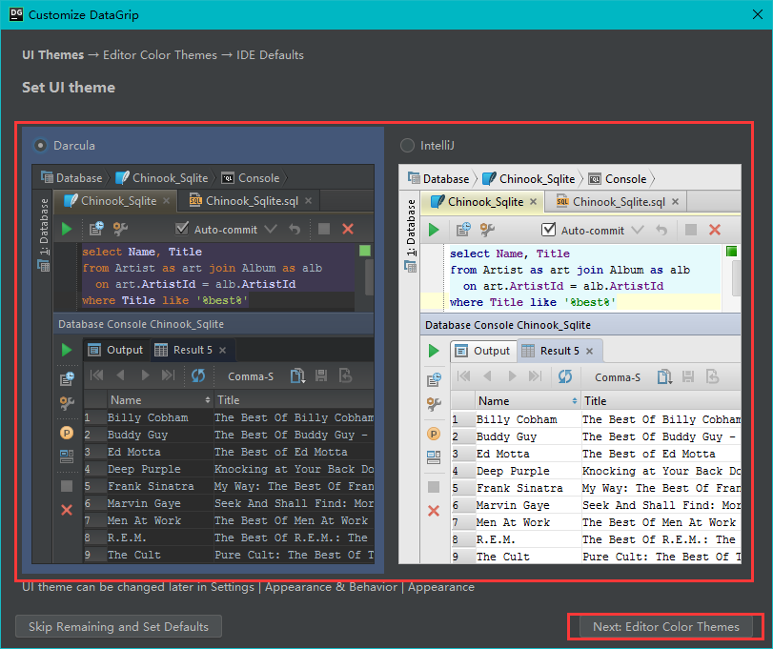
Task: Click the Name column sort arrows in Darcula preview
Action: point(208,400)
